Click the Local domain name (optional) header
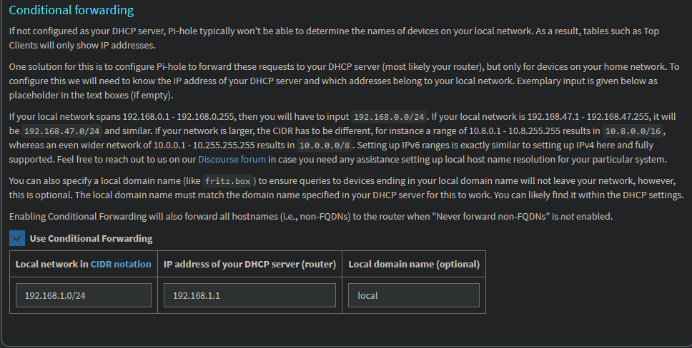Image resolution: width=692 pixels, height=348 pixels. coord(414,264)
